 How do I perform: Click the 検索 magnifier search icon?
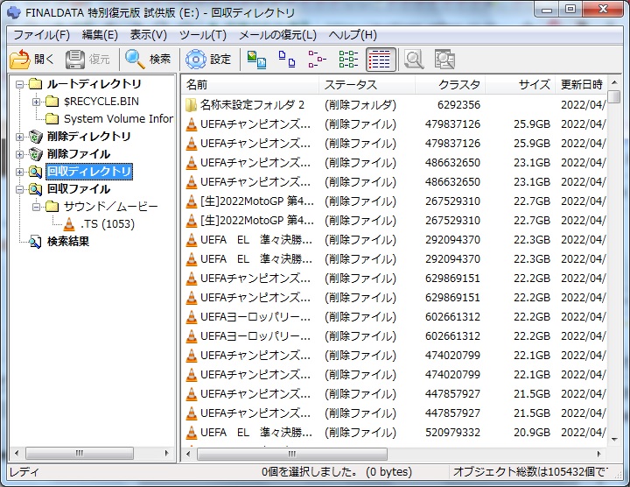tap(136, 60)
